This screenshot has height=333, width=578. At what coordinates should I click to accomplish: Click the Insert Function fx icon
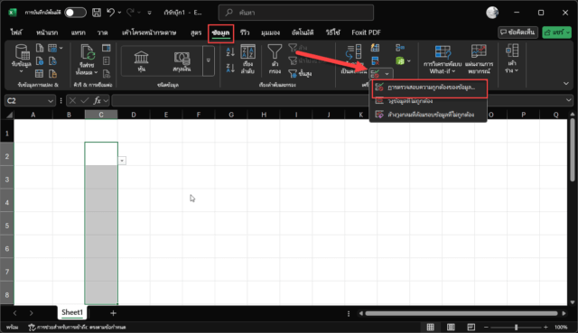click(x=98, y=100)
